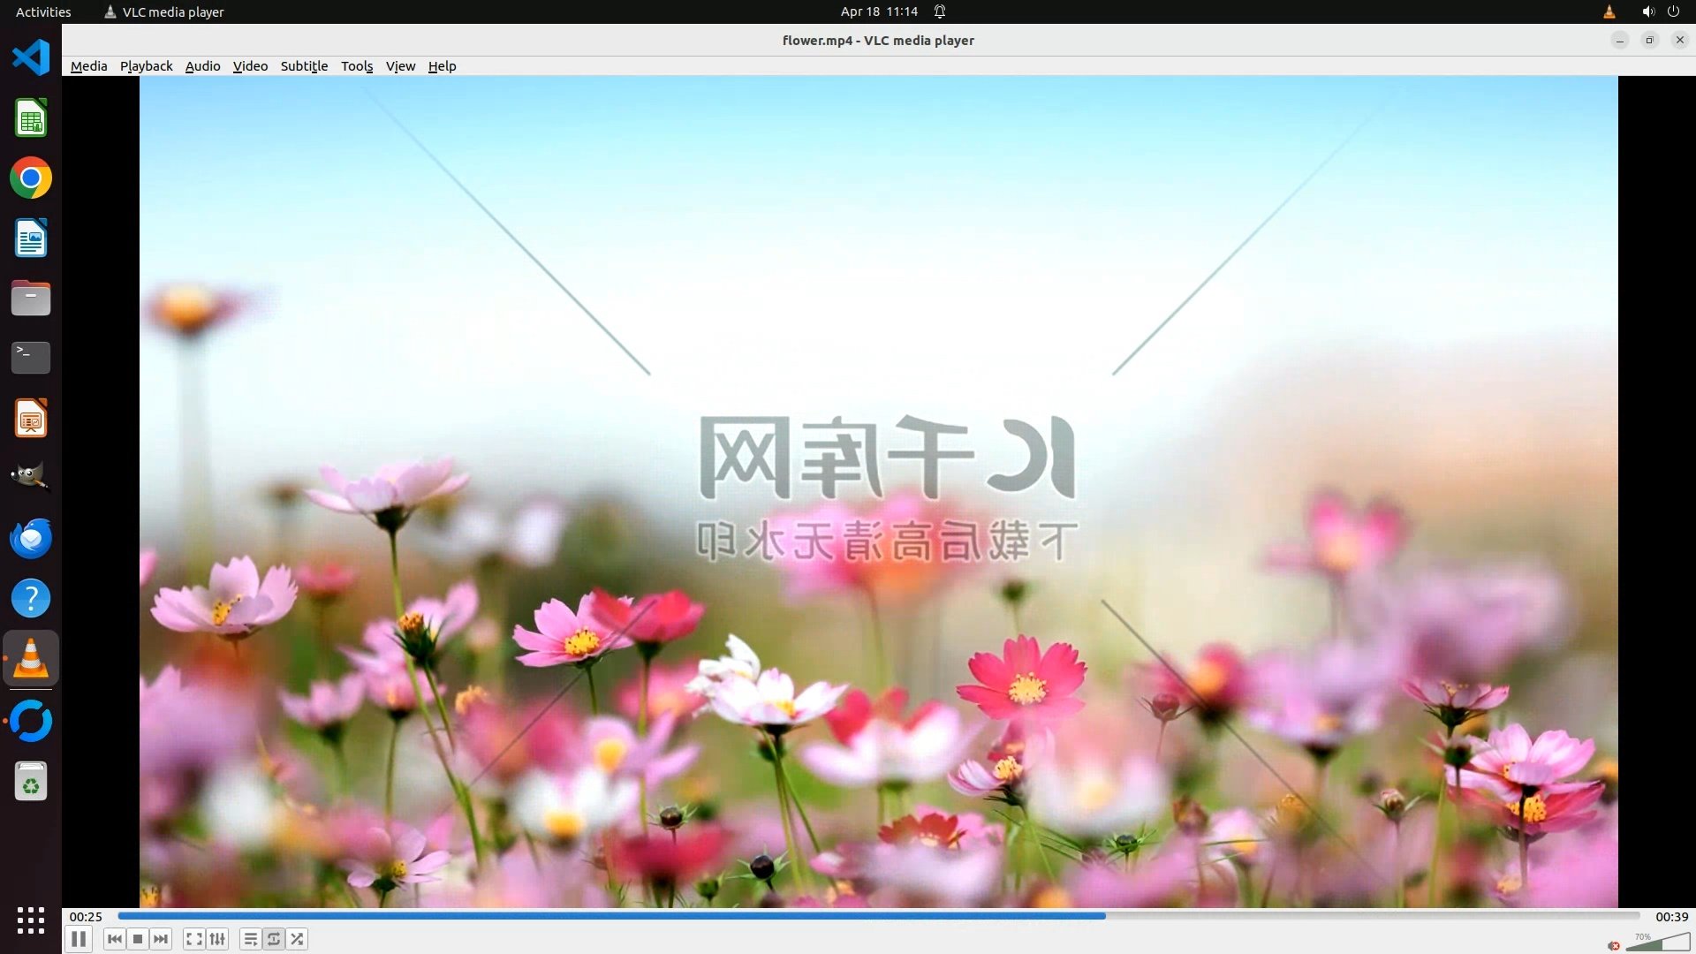Expand the Tools menu
The width and height of the screenshot is (1696, 954).
pos(357,66)
